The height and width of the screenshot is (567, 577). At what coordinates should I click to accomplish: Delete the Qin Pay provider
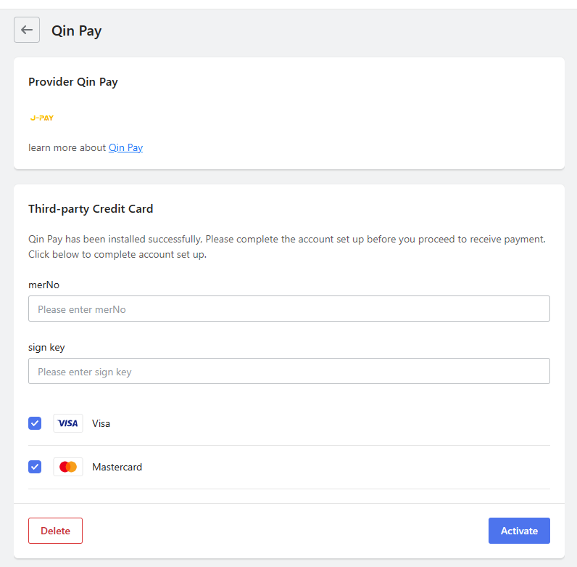[x=55, y=531]
